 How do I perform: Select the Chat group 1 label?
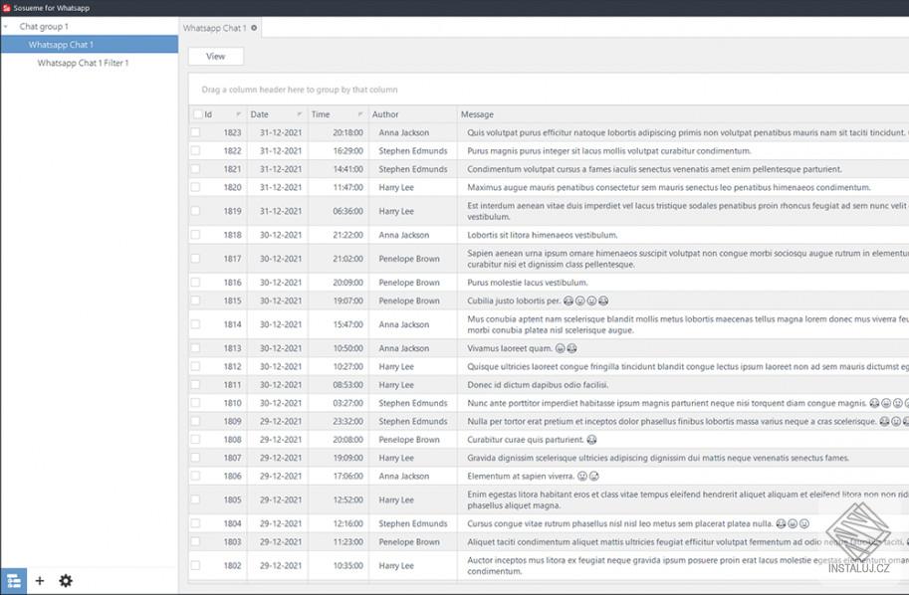coord(44,27)
